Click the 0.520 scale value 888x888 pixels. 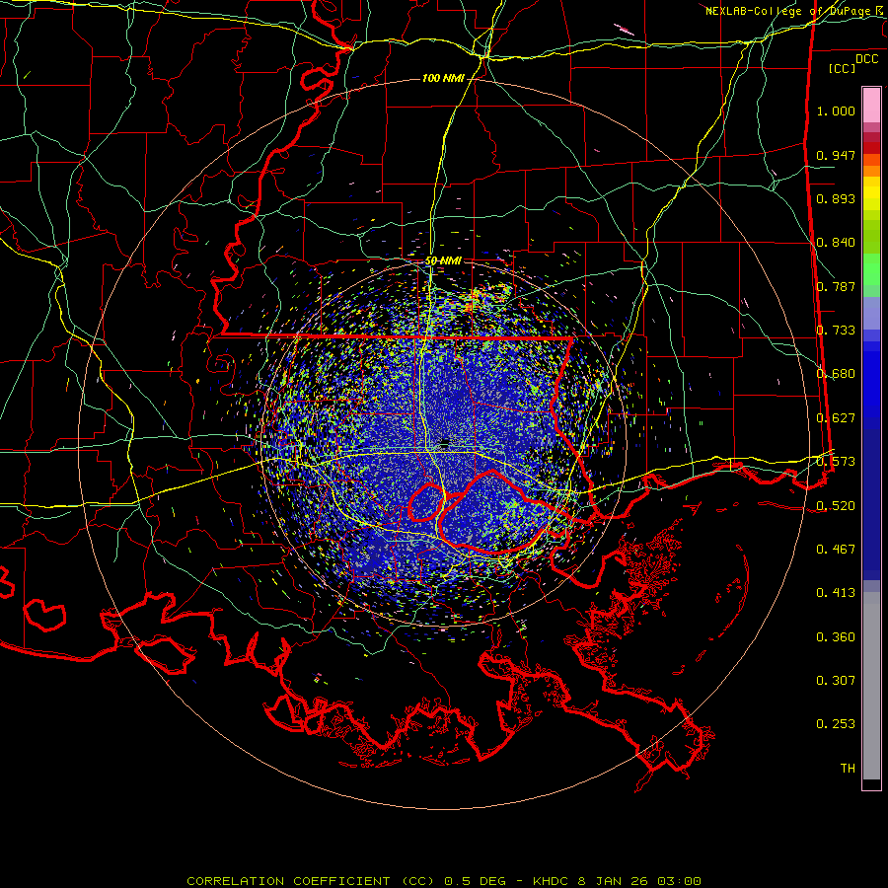click(x=836, y=506)
